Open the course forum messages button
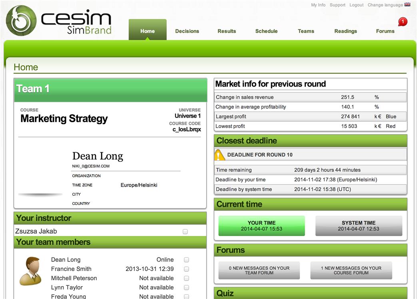This screenshot has height=299, width=417. (x=351, y=270)
